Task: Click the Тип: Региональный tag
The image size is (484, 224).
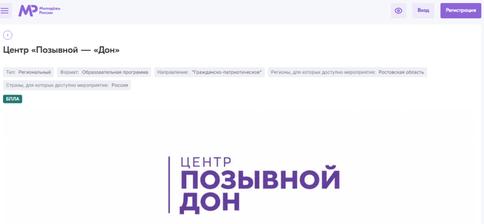Action: click(28, 72)
